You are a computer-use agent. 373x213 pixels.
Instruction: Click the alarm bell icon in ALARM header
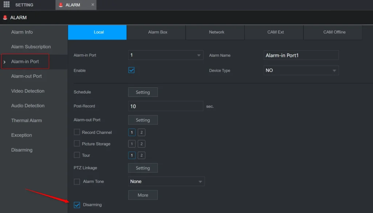click(x=5, y=17)
